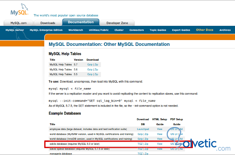Image resolution: width=235 pixels, height=155 pixels.
Task: Switch to the Downloads tab
Action: tap(48, 23)
